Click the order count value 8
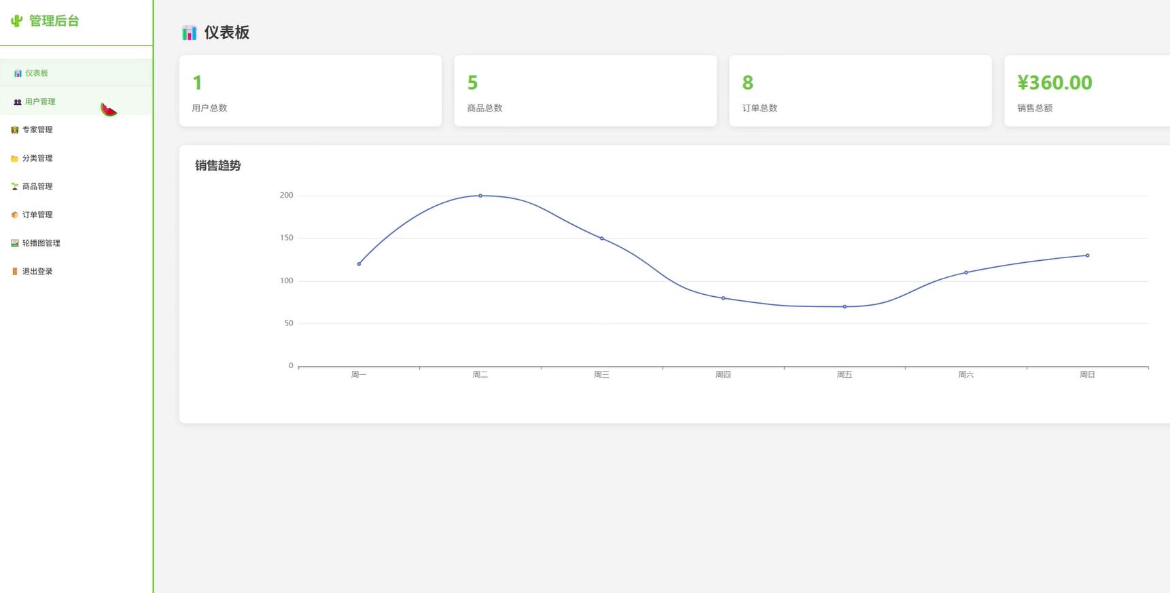This screenshot has width=1170, height=593. [x=747, y=83]
